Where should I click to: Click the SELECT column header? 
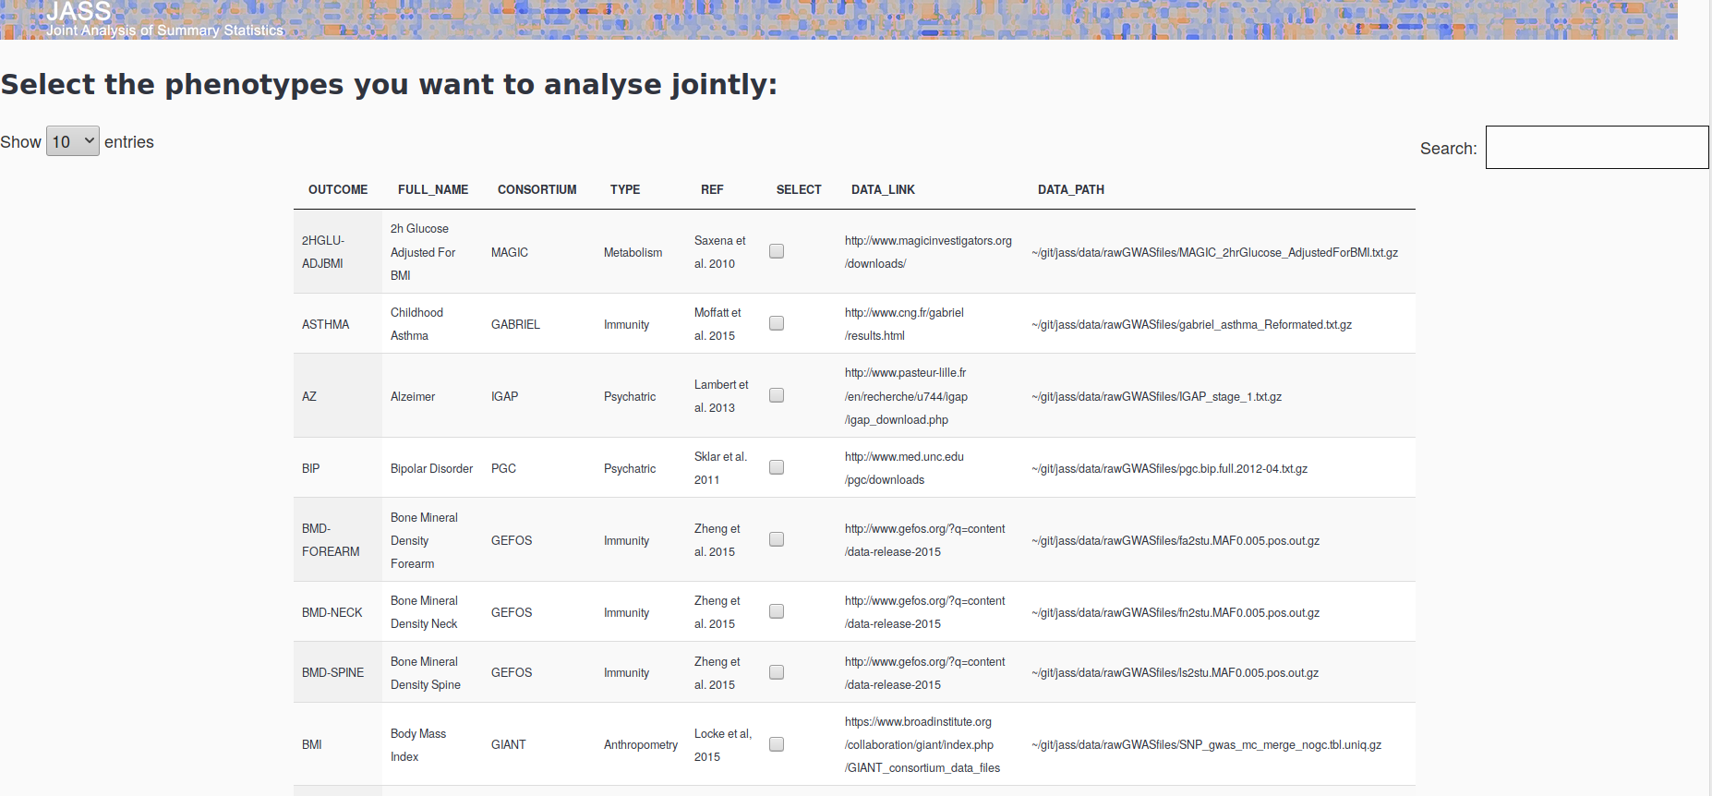click(x=799, y=189)
